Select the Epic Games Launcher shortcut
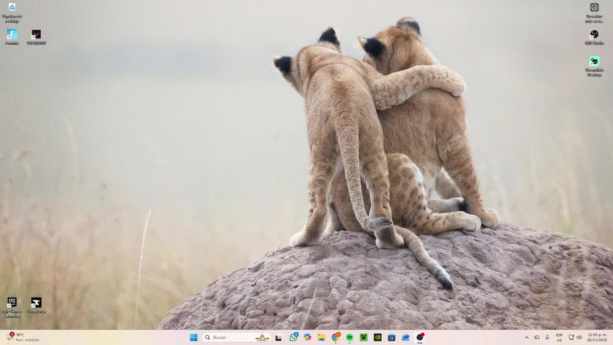613x345 pixels. click(12, 307)
